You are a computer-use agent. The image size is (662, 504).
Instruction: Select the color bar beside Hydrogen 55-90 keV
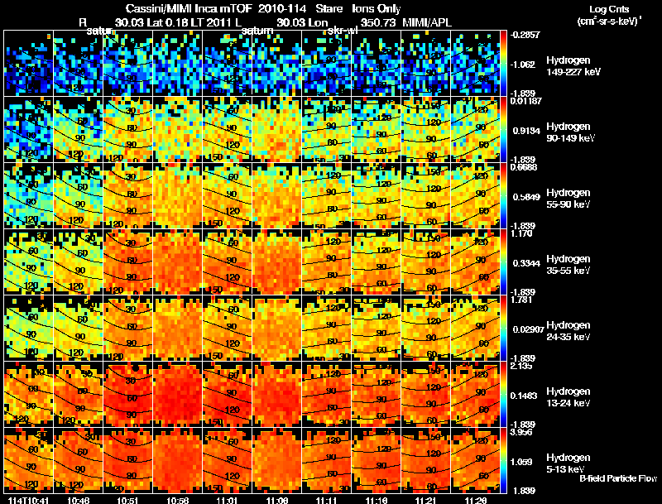coord(503,196)
